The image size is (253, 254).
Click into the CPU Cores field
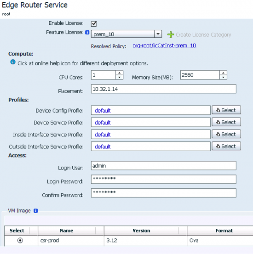[103, 75]
